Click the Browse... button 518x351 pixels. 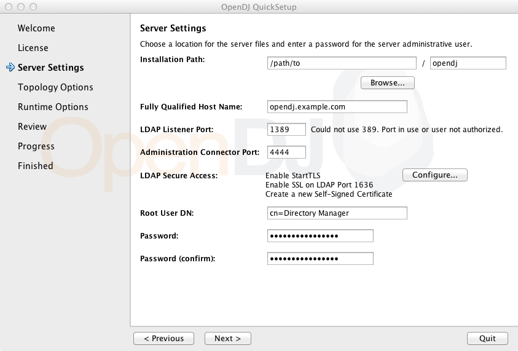[x=388, y=82]
